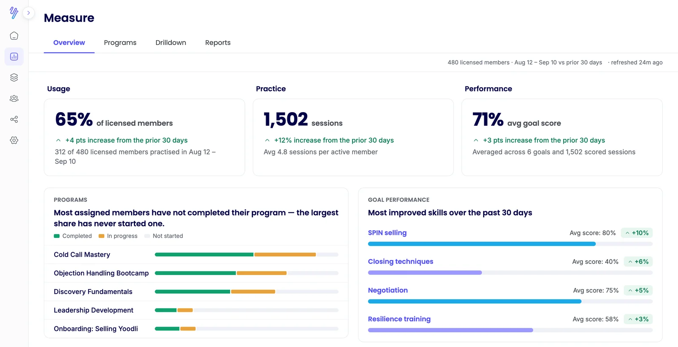Image resolution: width=678 pixels, height=347 pixels.
Task: Click 'Avg score: 80%' for SPIN selling
Action: point(592,233)
